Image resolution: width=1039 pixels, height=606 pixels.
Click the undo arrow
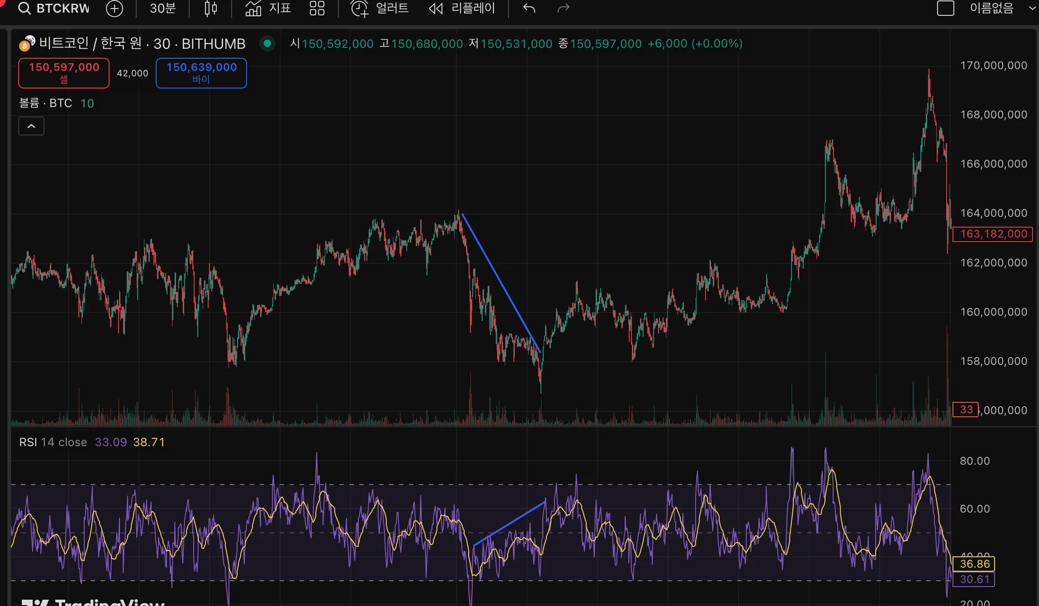tap(529, 8)
